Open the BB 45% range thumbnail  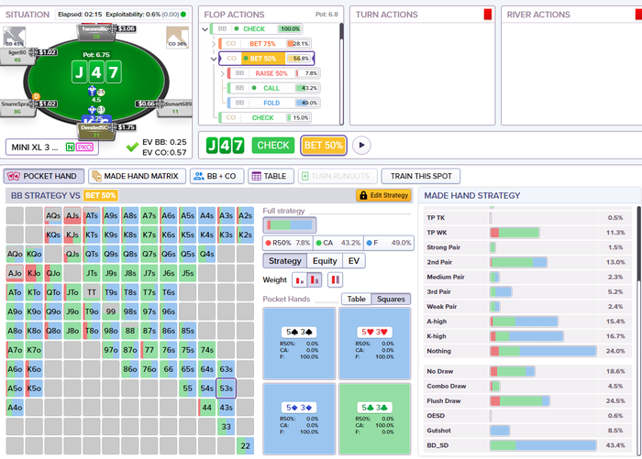pyautogui.click(x=15, y=37)
